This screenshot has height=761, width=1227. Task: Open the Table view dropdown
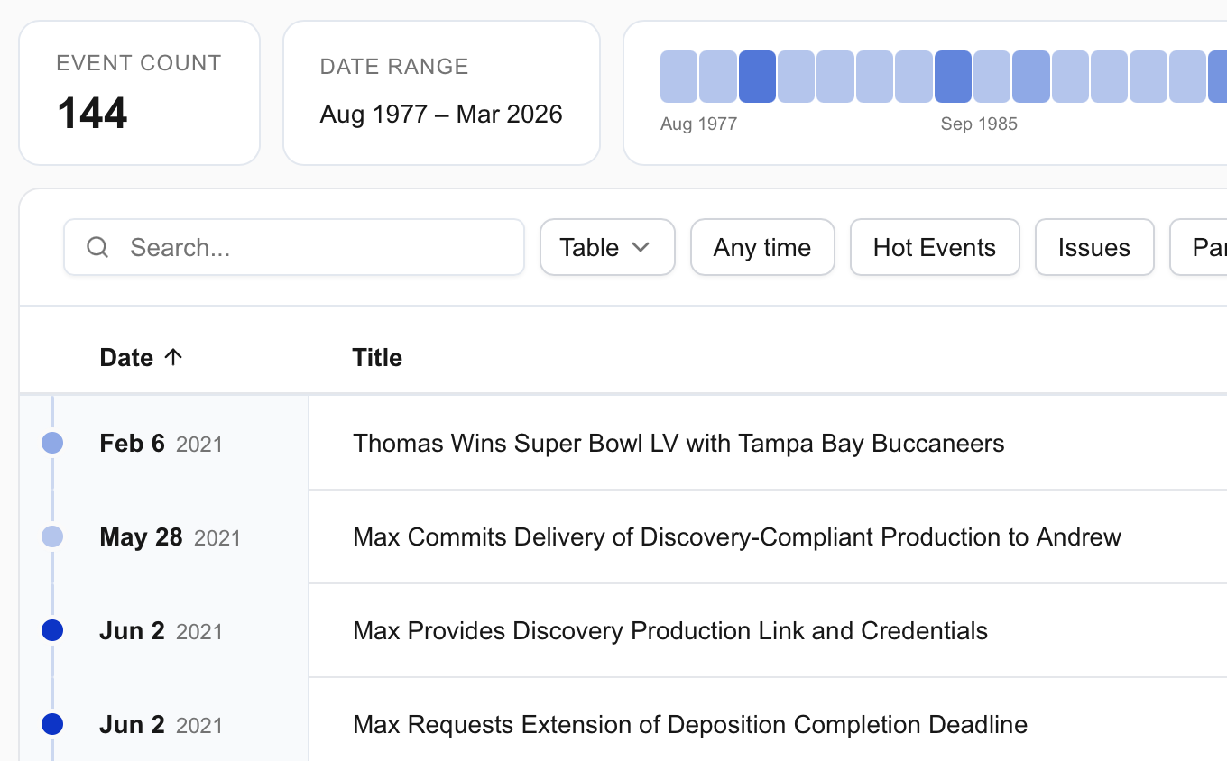607,247
